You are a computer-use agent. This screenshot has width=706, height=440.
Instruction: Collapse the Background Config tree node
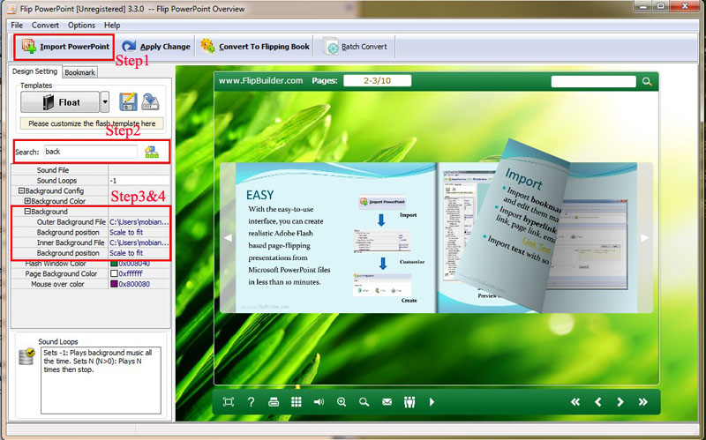(x=21, y=190)
